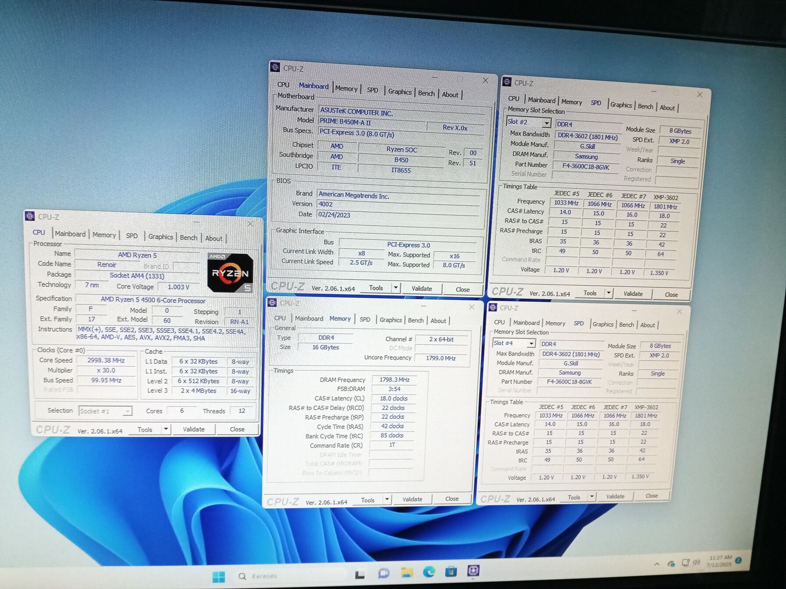Click Validate in the Mainboard window
This screenshot has width=786, height=589.
422,289
